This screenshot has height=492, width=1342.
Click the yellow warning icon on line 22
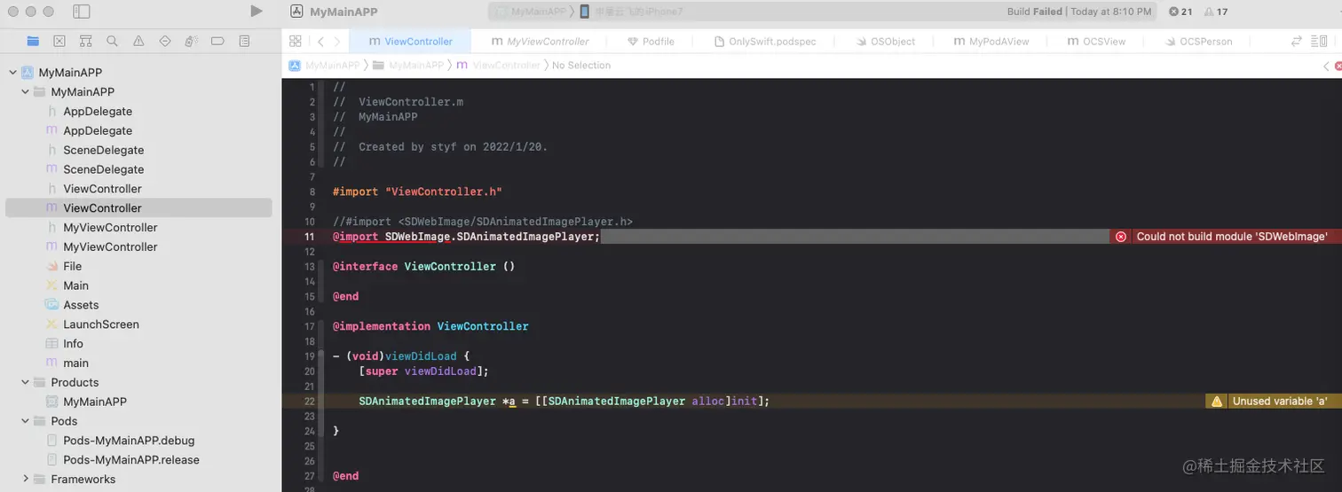[1217, 401]
